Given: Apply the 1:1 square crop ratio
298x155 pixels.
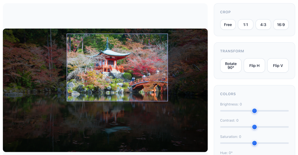Looking at the screenshot, I should pos(246,24).
